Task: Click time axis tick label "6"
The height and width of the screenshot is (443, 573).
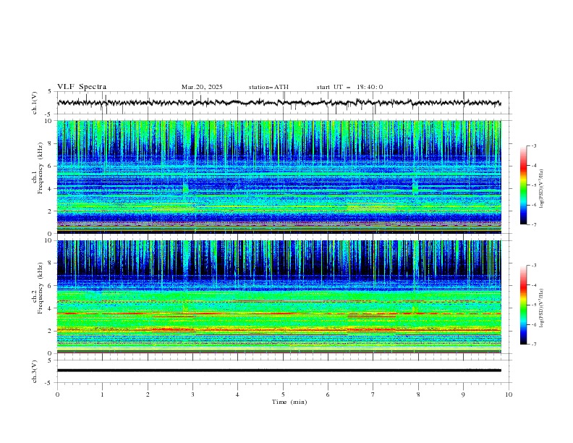Action: 328,395
